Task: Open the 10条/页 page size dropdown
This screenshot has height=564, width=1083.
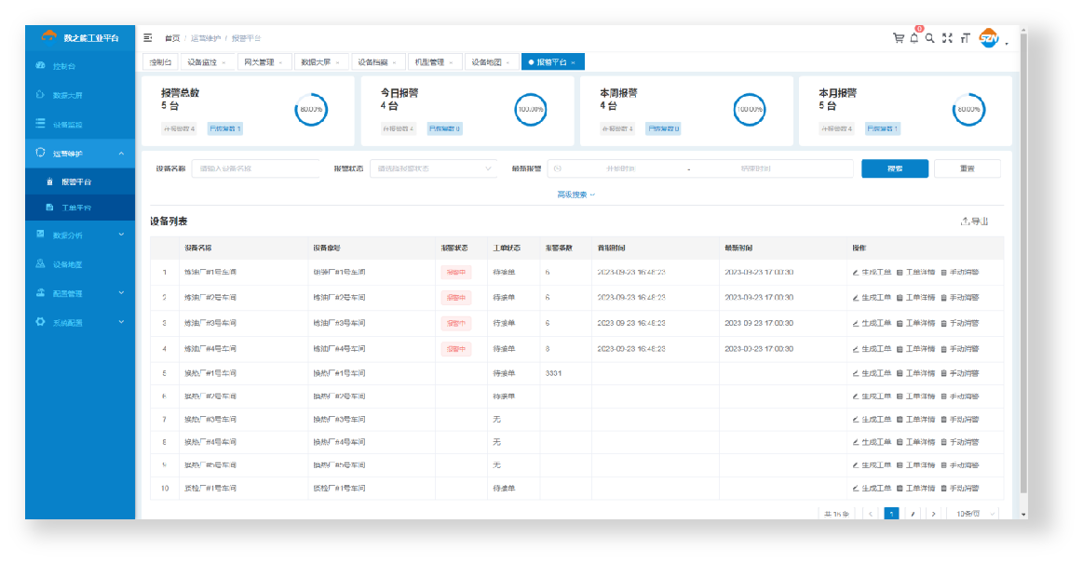Action: [x=972, y=514]
